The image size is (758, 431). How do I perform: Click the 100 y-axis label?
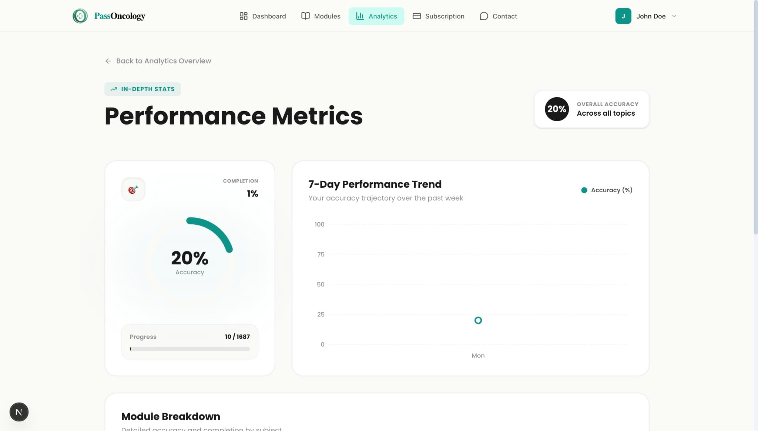click(x=319, y=224)
